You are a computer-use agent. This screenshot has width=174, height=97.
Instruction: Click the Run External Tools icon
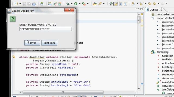[84, 4]
